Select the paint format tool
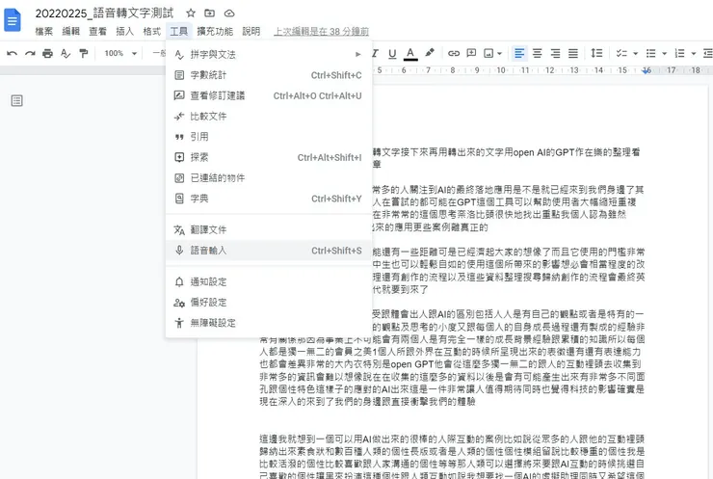 pyautogui.click(x=83, y=54)
